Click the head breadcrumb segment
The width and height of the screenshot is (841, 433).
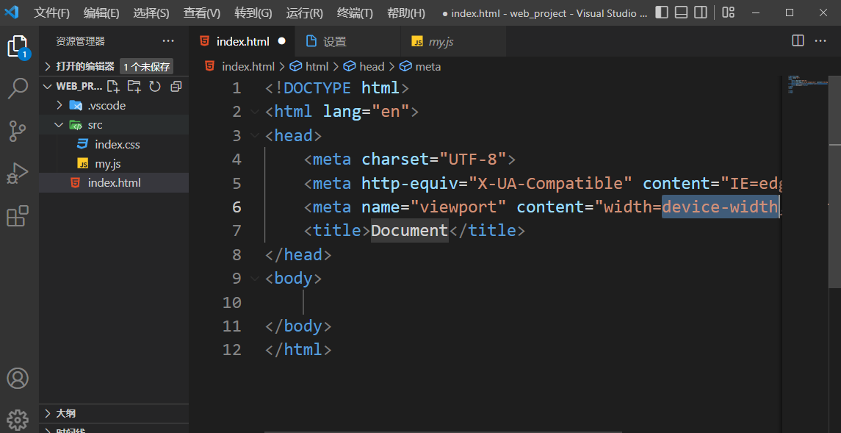tap(372, 67)
